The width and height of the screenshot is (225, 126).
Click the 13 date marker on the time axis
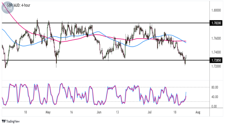tap(117, 112)
